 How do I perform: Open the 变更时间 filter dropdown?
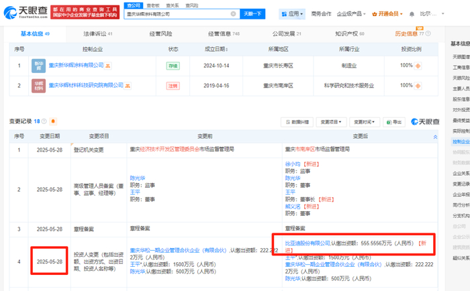(x=364, y=122)
